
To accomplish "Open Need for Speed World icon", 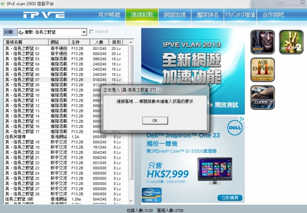I will point(262,97).
